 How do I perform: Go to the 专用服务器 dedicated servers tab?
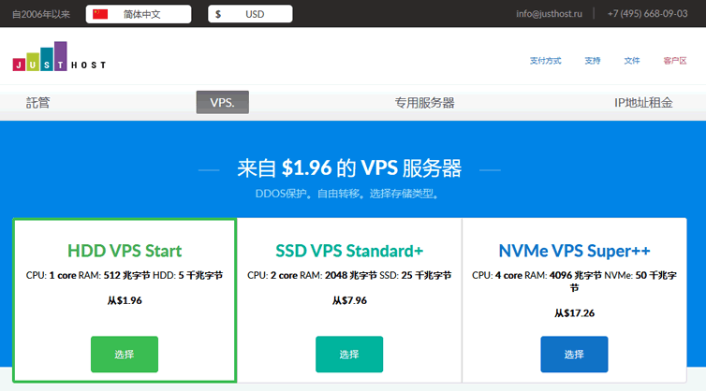424,103
